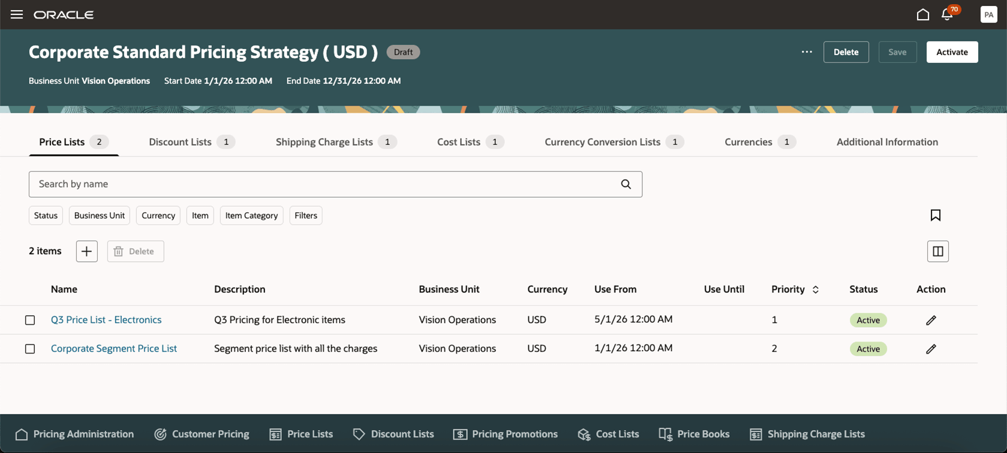Click the Activate button
Viewport: 1007px width, 453px height.
pyautogui.click(x=952, y=52)
